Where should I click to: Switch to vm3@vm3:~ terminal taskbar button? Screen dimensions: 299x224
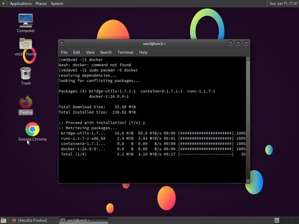[x=84, y=220]
